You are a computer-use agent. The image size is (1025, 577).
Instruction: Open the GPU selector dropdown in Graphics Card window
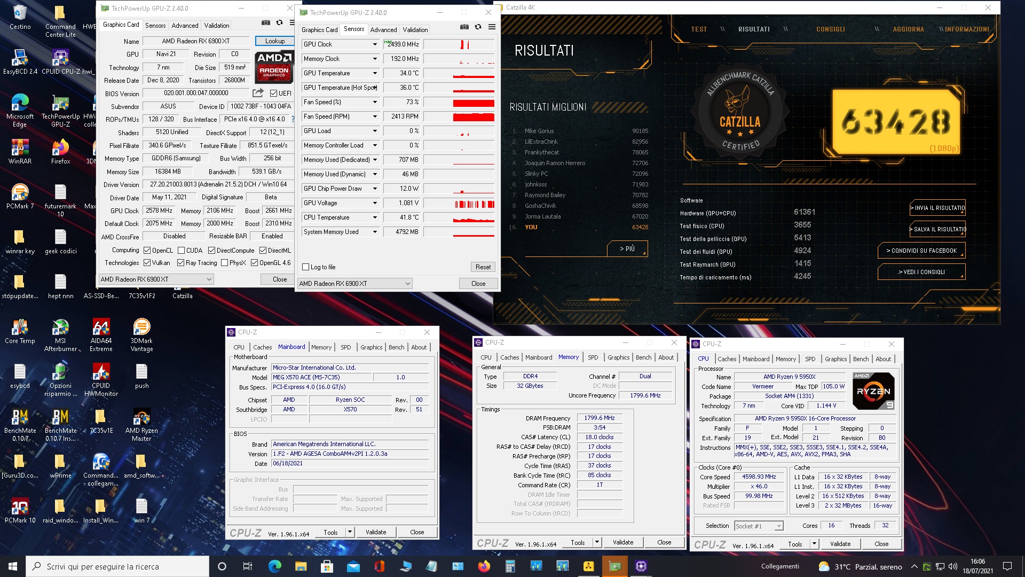pos(156,279)
